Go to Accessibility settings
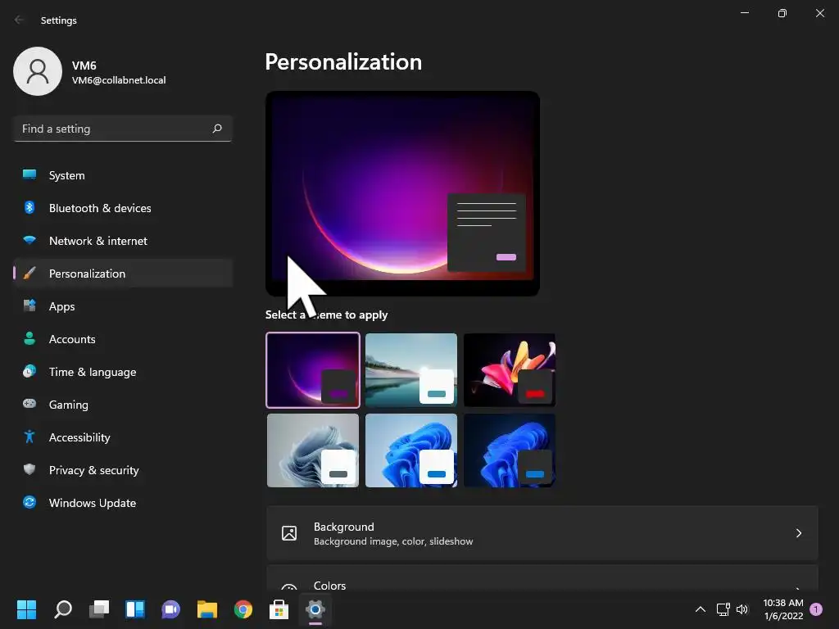 123,437
